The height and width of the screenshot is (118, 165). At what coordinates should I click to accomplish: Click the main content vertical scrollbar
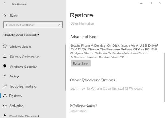pyautogui.click(x=164, y=77)
